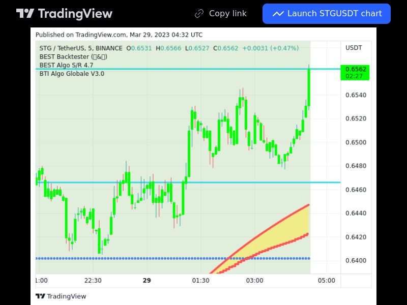Screen dimensions: 407x305
Task: Click the 22:30 time axis label
Action: click(x=93, y=281)
